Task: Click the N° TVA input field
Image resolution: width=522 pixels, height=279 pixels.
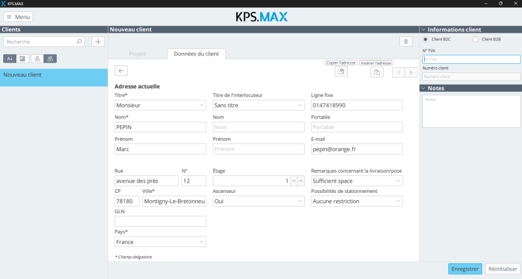Action: coord(471,59)
